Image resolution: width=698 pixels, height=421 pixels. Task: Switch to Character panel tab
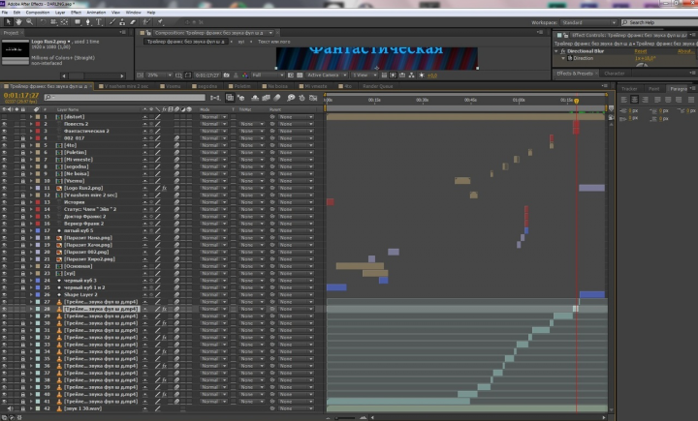[615, 74]
